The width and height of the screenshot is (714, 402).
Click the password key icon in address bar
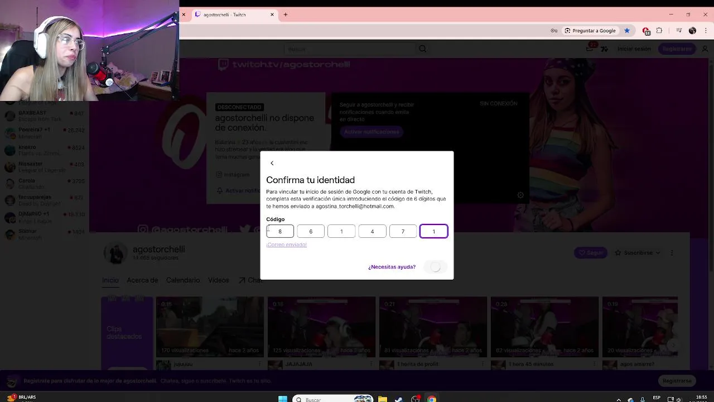click(x=554, y=31)
